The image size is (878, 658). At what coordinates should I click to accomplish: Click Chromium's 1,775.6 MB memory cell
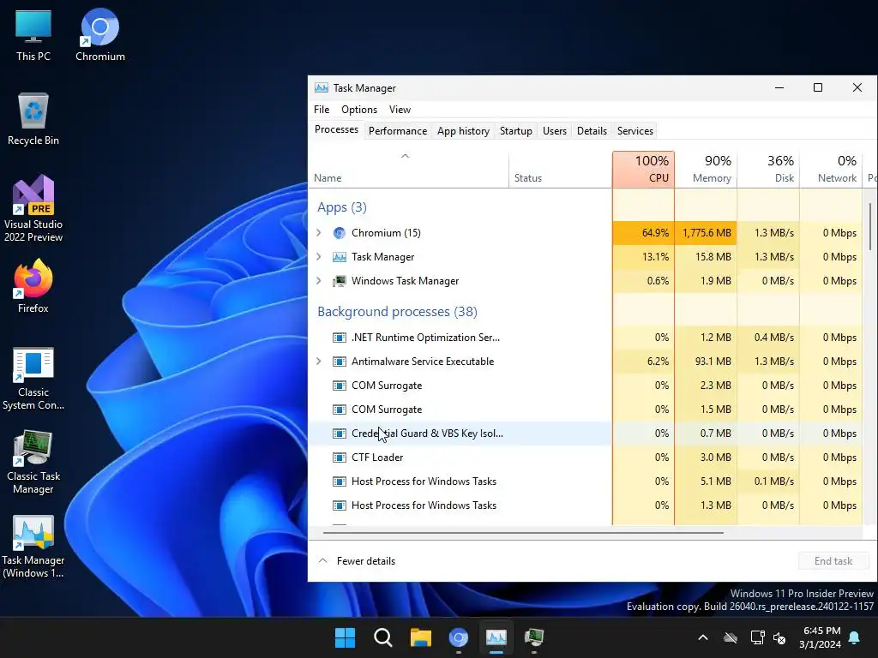click(x=707, y=233)
